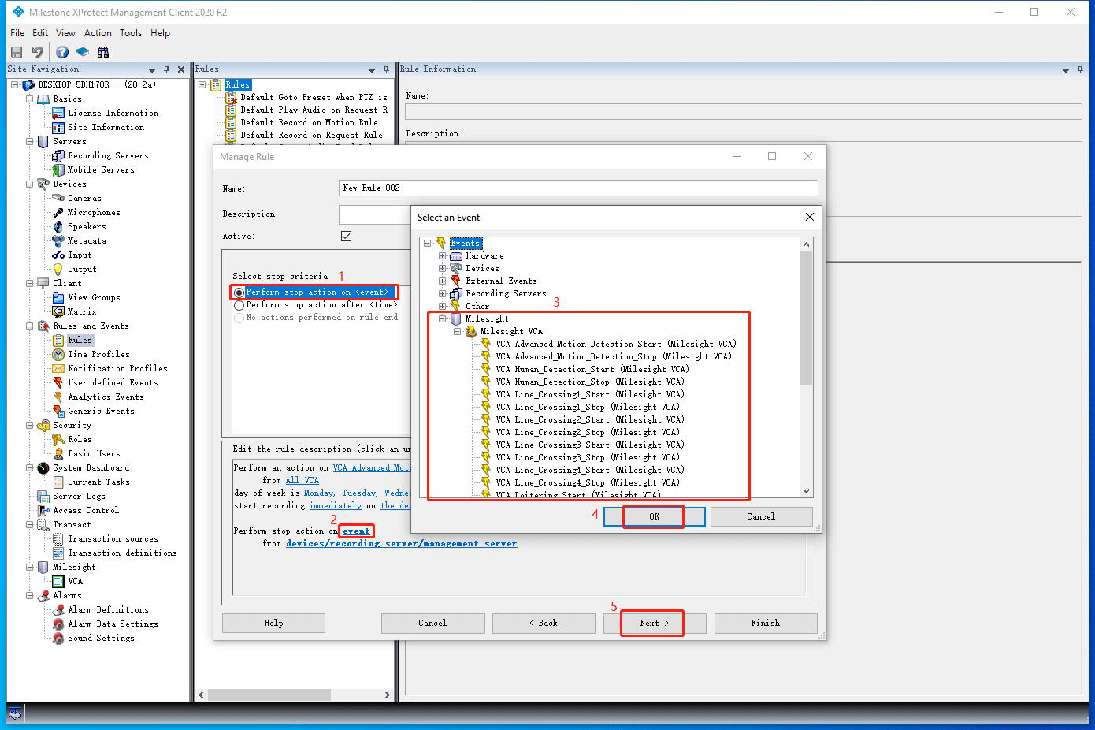Click the Save toolbar icon
1095x730 pixels.
click(x=17, y=52)
